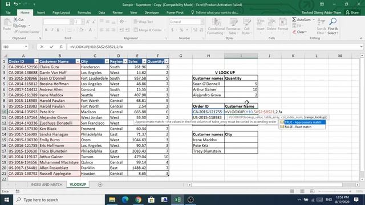Open the File menu
Image resolution: width=365 pixels, height=205 pixels.
click(x=8, y=13)
